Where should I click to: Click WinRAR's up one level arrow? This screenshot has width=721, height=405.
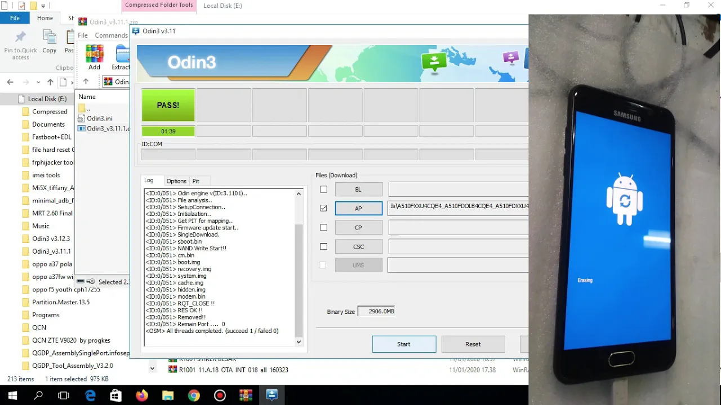point(87,82)
